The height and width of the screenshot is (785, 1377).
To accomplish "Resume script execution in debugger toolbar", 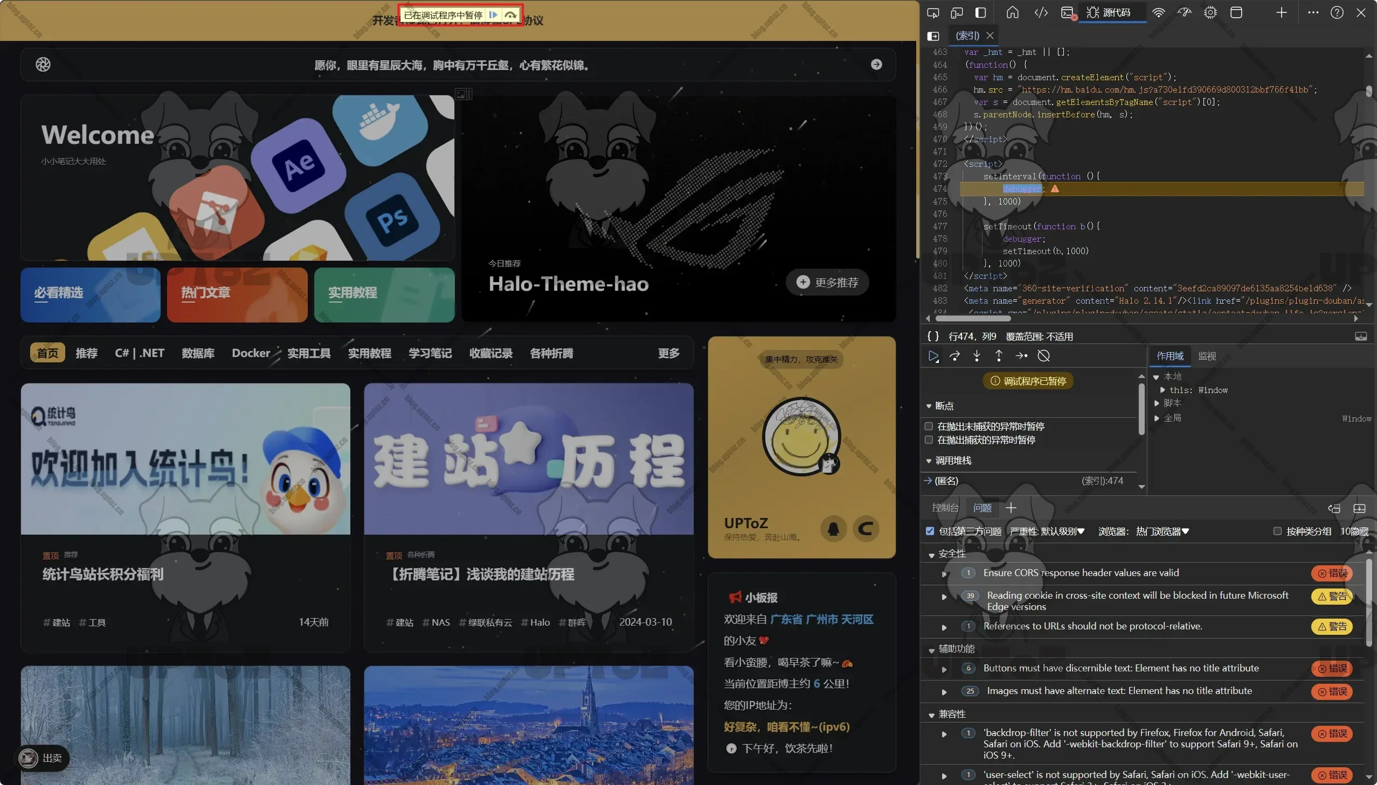I will (933, 356).
